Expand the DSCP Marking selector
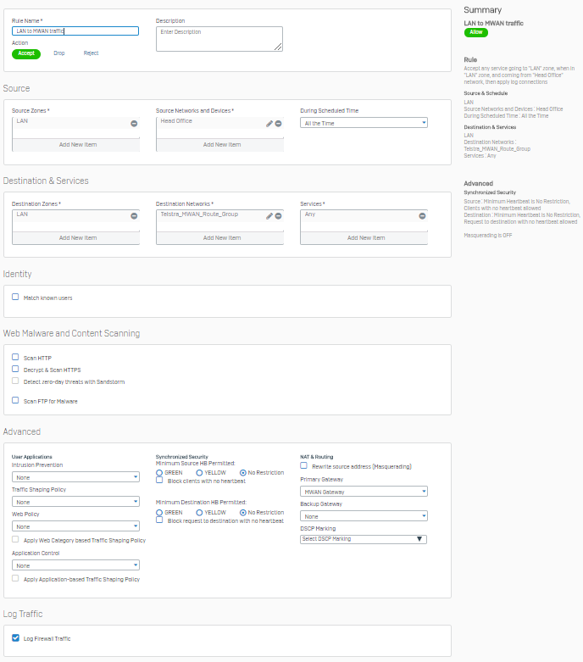The height and width of the screenshot is (662, 583). [364, 539]
